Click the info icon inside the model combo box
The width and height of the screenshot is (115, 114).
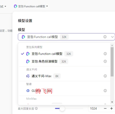[105, 37]
